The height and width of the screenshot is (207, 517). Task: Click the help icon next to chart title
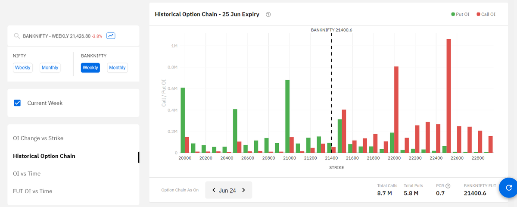pos(268,14)
